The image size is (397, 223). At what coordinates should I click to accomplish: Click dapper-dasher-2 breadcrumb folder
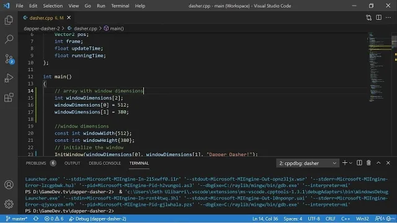42,28
